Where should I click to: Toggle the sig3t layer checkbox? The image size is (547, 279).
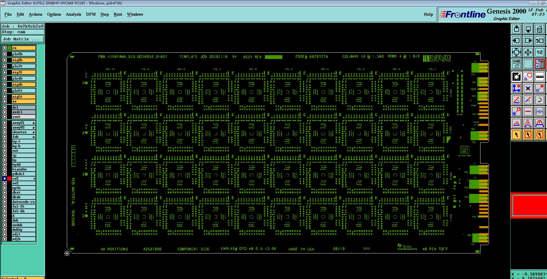point(5,72)
